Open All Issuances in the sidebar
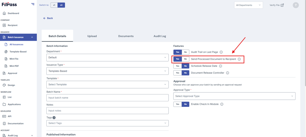Viewport: 306px width, 137px height. point(16,44)
